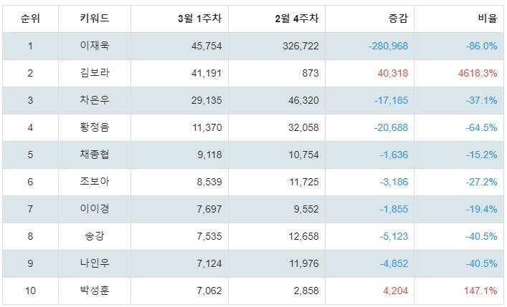Choose the 이이경 keyword entry
This screenshot has height=307, width=507.
point(95,209)
